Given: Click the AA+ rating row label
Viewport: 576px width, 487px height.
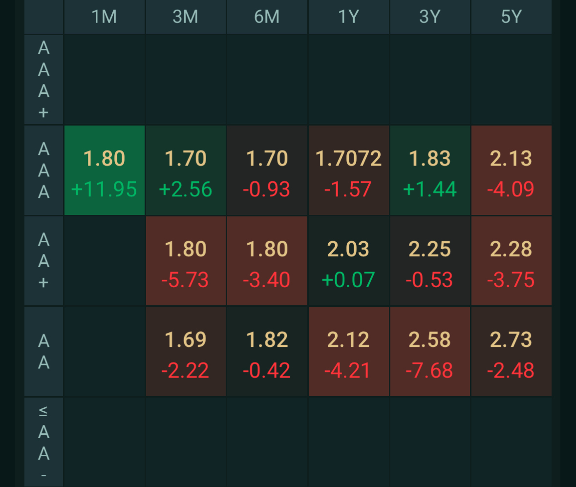Looking at the screenshot, I should [x=44, y=261].
